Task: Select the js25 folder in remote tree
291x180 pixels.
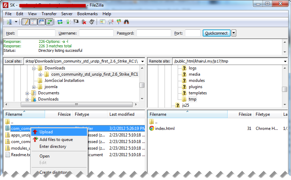Action: click(186, 105)
